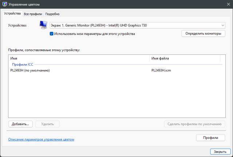Image resolution: width=233 pixels, height=157 pixels.
Task: Collapse the Профили ICC group header
Action: (23, 64)
